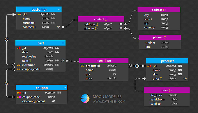Select the diamond connector next to contact address
The image size is (198, 113).
[125, 24]
